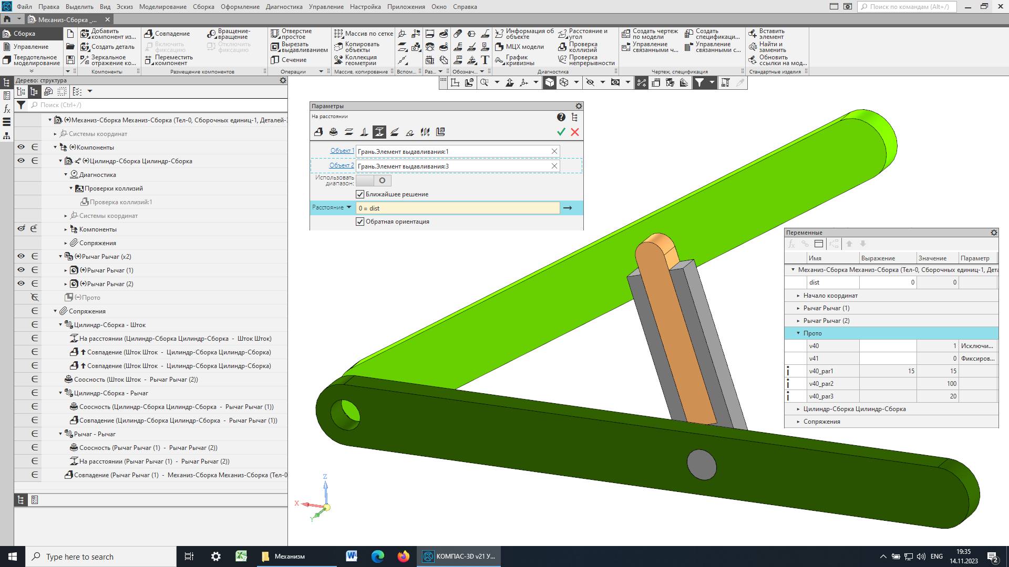The width and height of the screenshot is (1009, 567).
Task: Expand 'Начало координат' in Variables panel
Action: tap(798, 296)
